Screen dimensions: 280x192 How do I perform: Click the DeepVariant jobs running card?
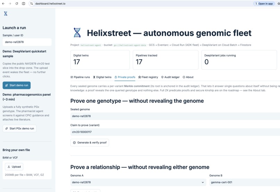coord(239,60)
